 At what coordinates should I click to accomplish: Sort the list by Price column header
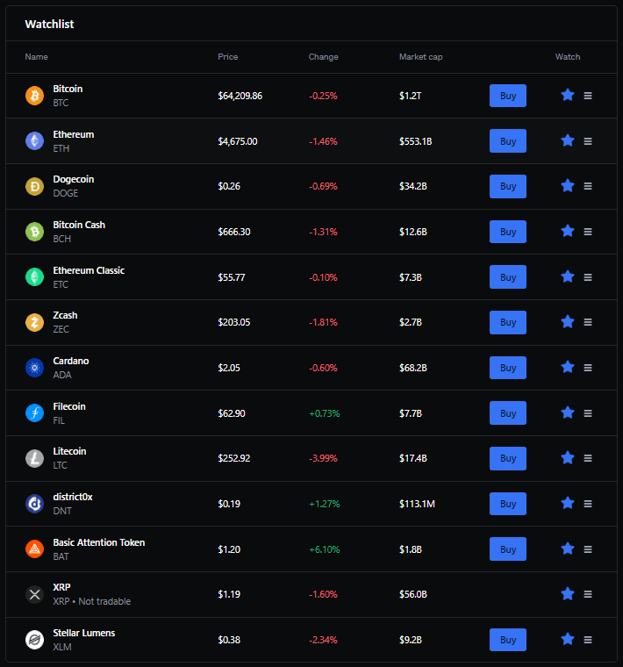coord(228,57)
